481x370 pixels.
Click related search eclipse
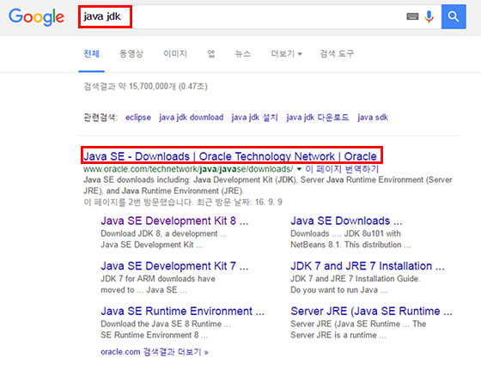138,118
